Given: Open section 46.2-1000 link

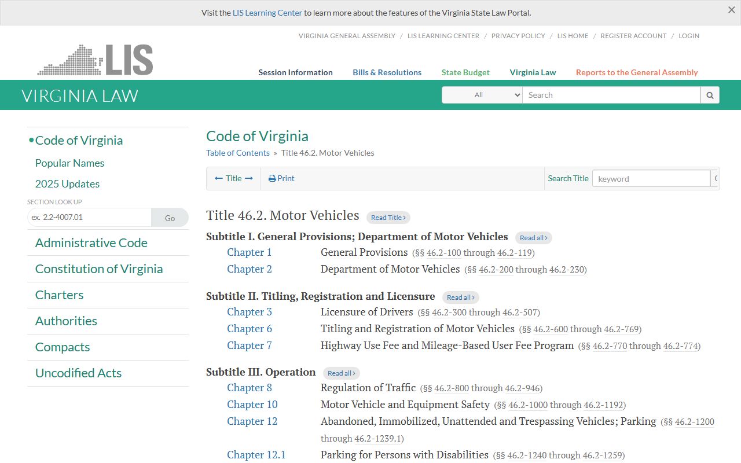Looking at the screenshot, I should click(527, 405).
